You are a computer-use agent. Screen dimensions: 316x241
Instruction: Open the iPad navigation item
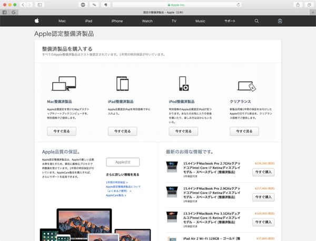pyautogui.click(x=88, y=21)
